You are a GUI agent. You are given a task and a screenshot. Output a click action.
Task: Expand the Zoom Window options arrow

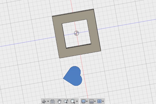point(77,101)
